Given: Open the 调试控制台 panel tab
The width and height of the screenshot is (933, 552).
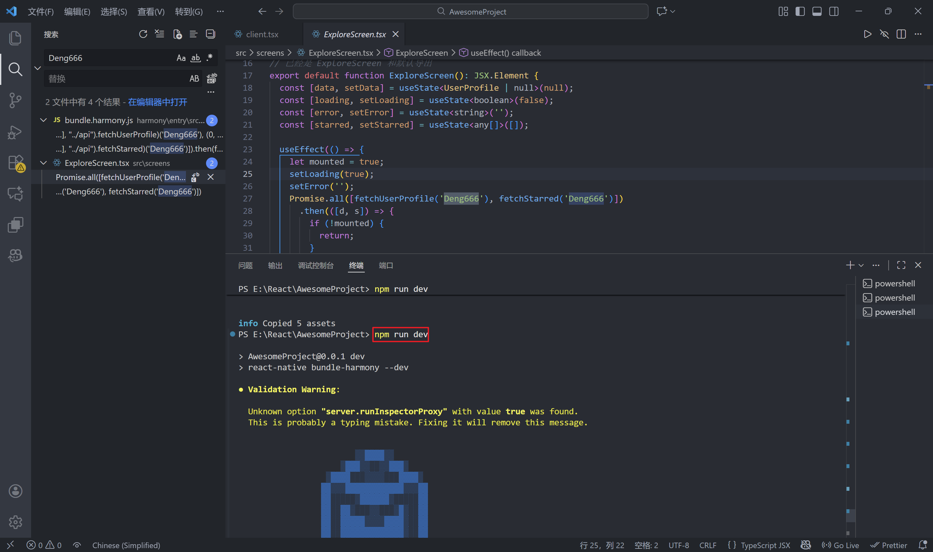Looking at the screenshot, I should (316, 266).
